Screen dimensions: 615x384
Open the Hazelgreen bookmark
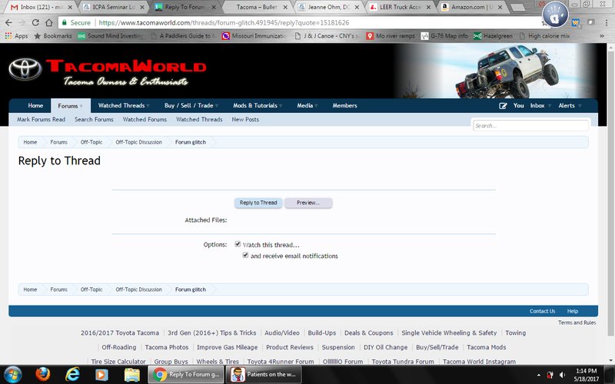493,36
